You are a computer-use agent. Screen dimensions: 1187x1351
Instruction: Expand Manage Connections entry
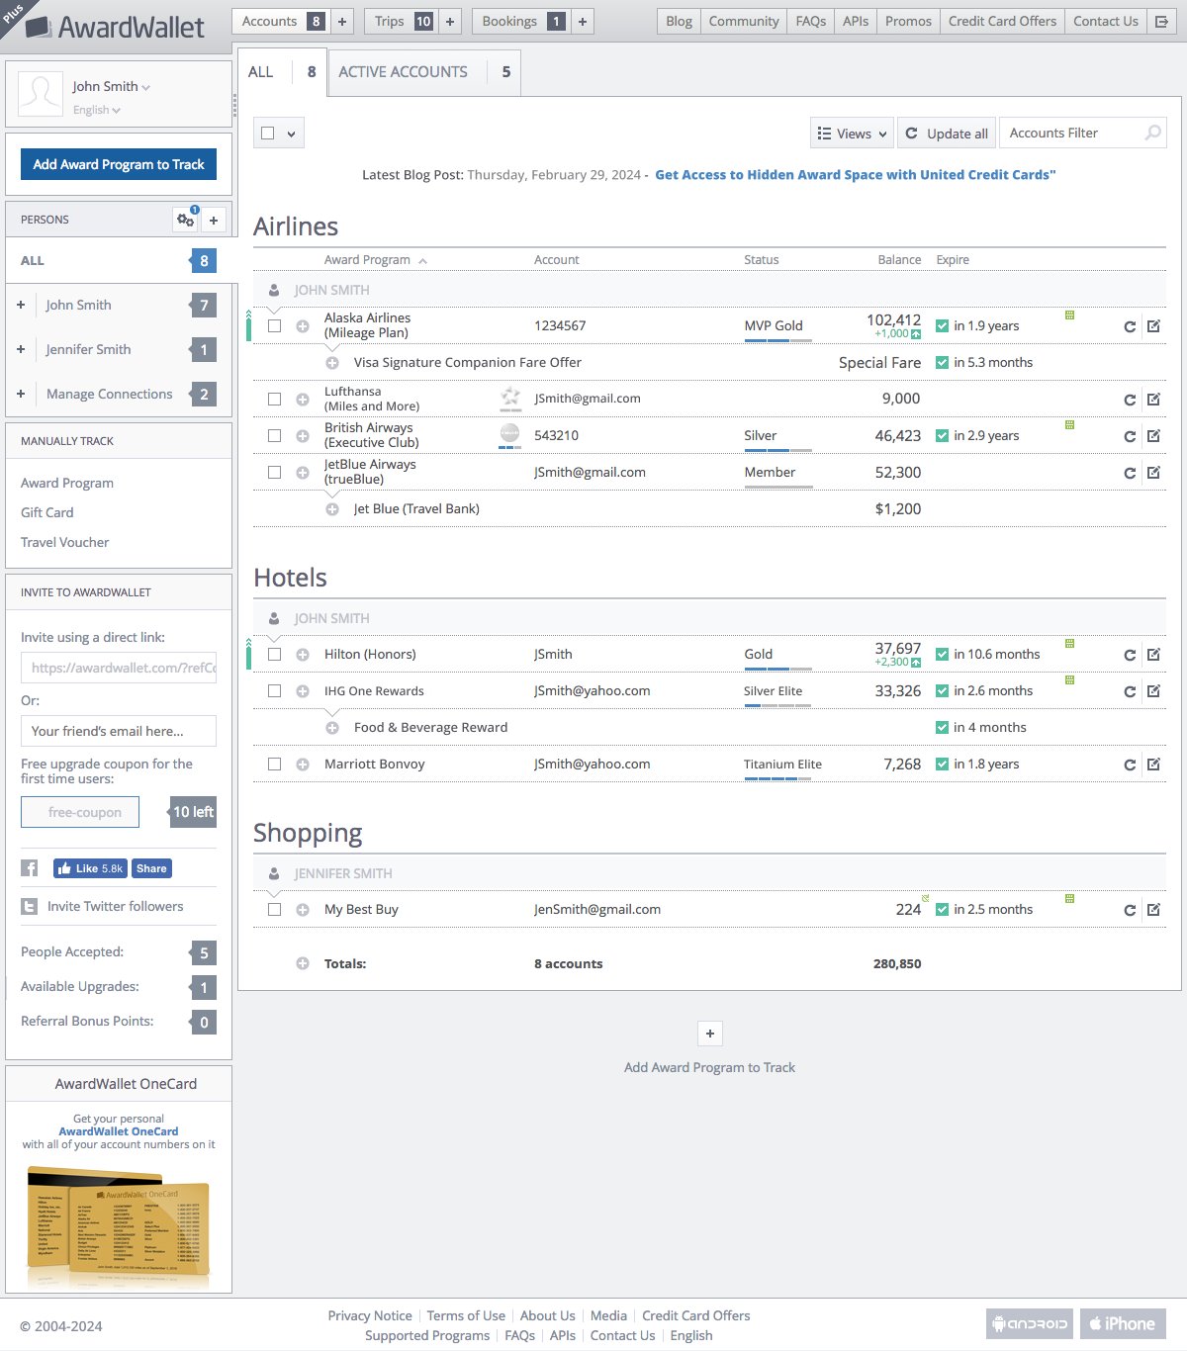pyautogui.click(x=21, y=395)
